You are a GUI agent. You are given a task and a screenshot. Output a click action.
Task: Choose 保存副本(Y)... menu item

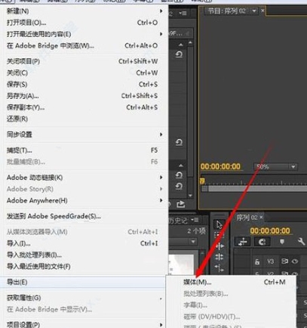(84, 107)
